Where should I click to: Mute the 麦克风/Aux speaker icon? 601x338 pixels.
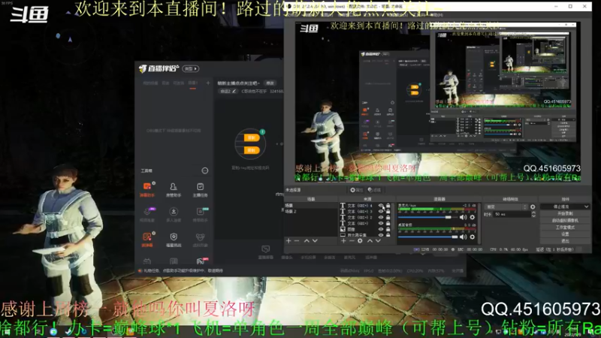pyautogui.click(x=463, y=217)
